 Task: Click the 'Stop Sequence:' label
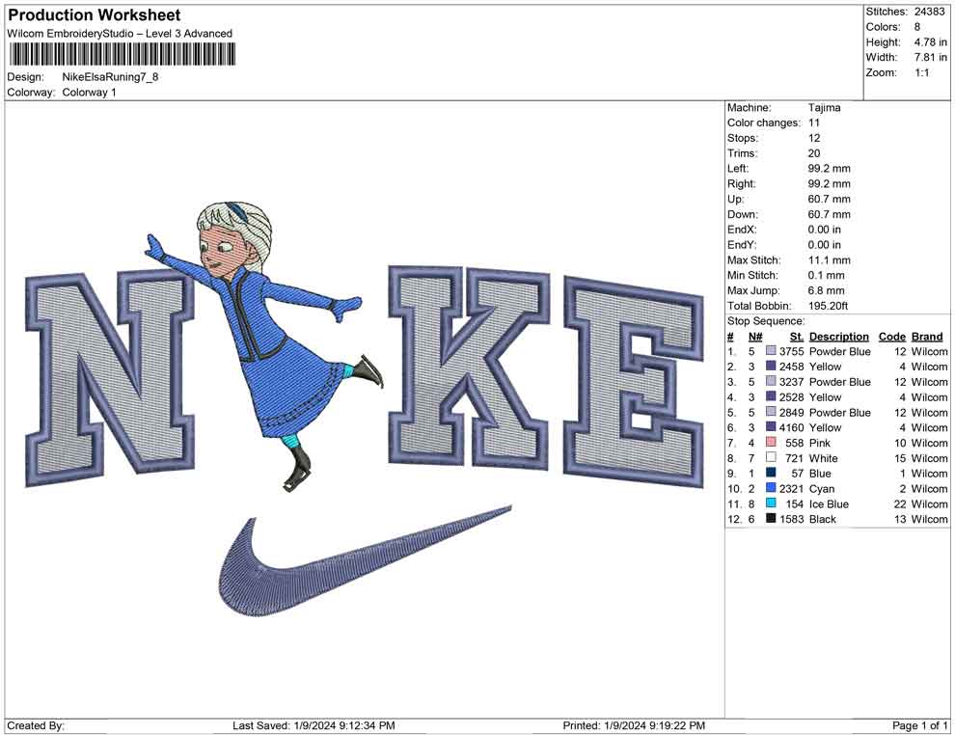tap(766, 321)
